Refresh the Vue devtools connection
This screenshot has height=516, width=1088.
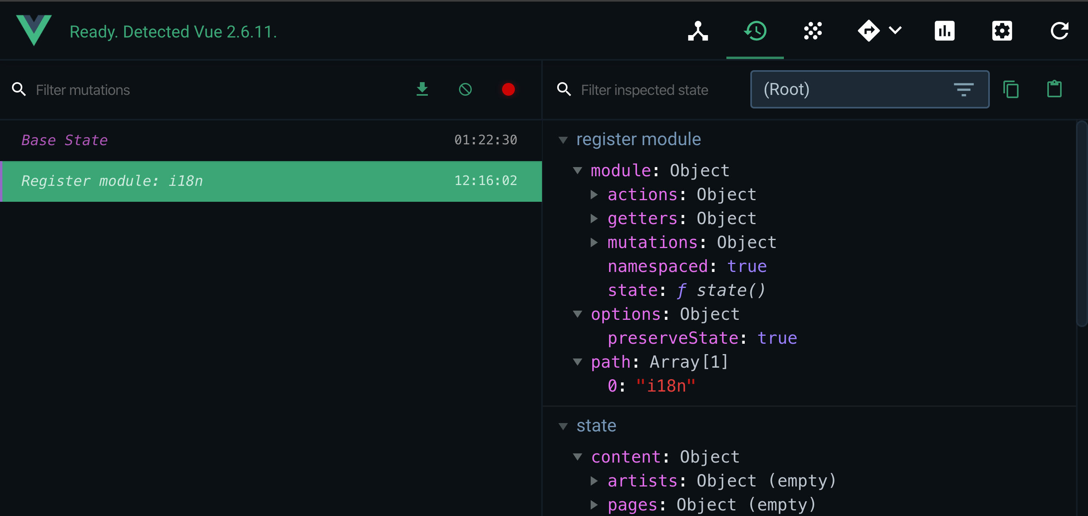tap(1059, 30)
